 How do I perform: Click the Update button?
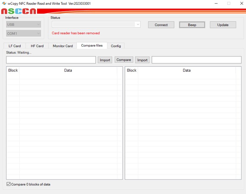(223, 25)
